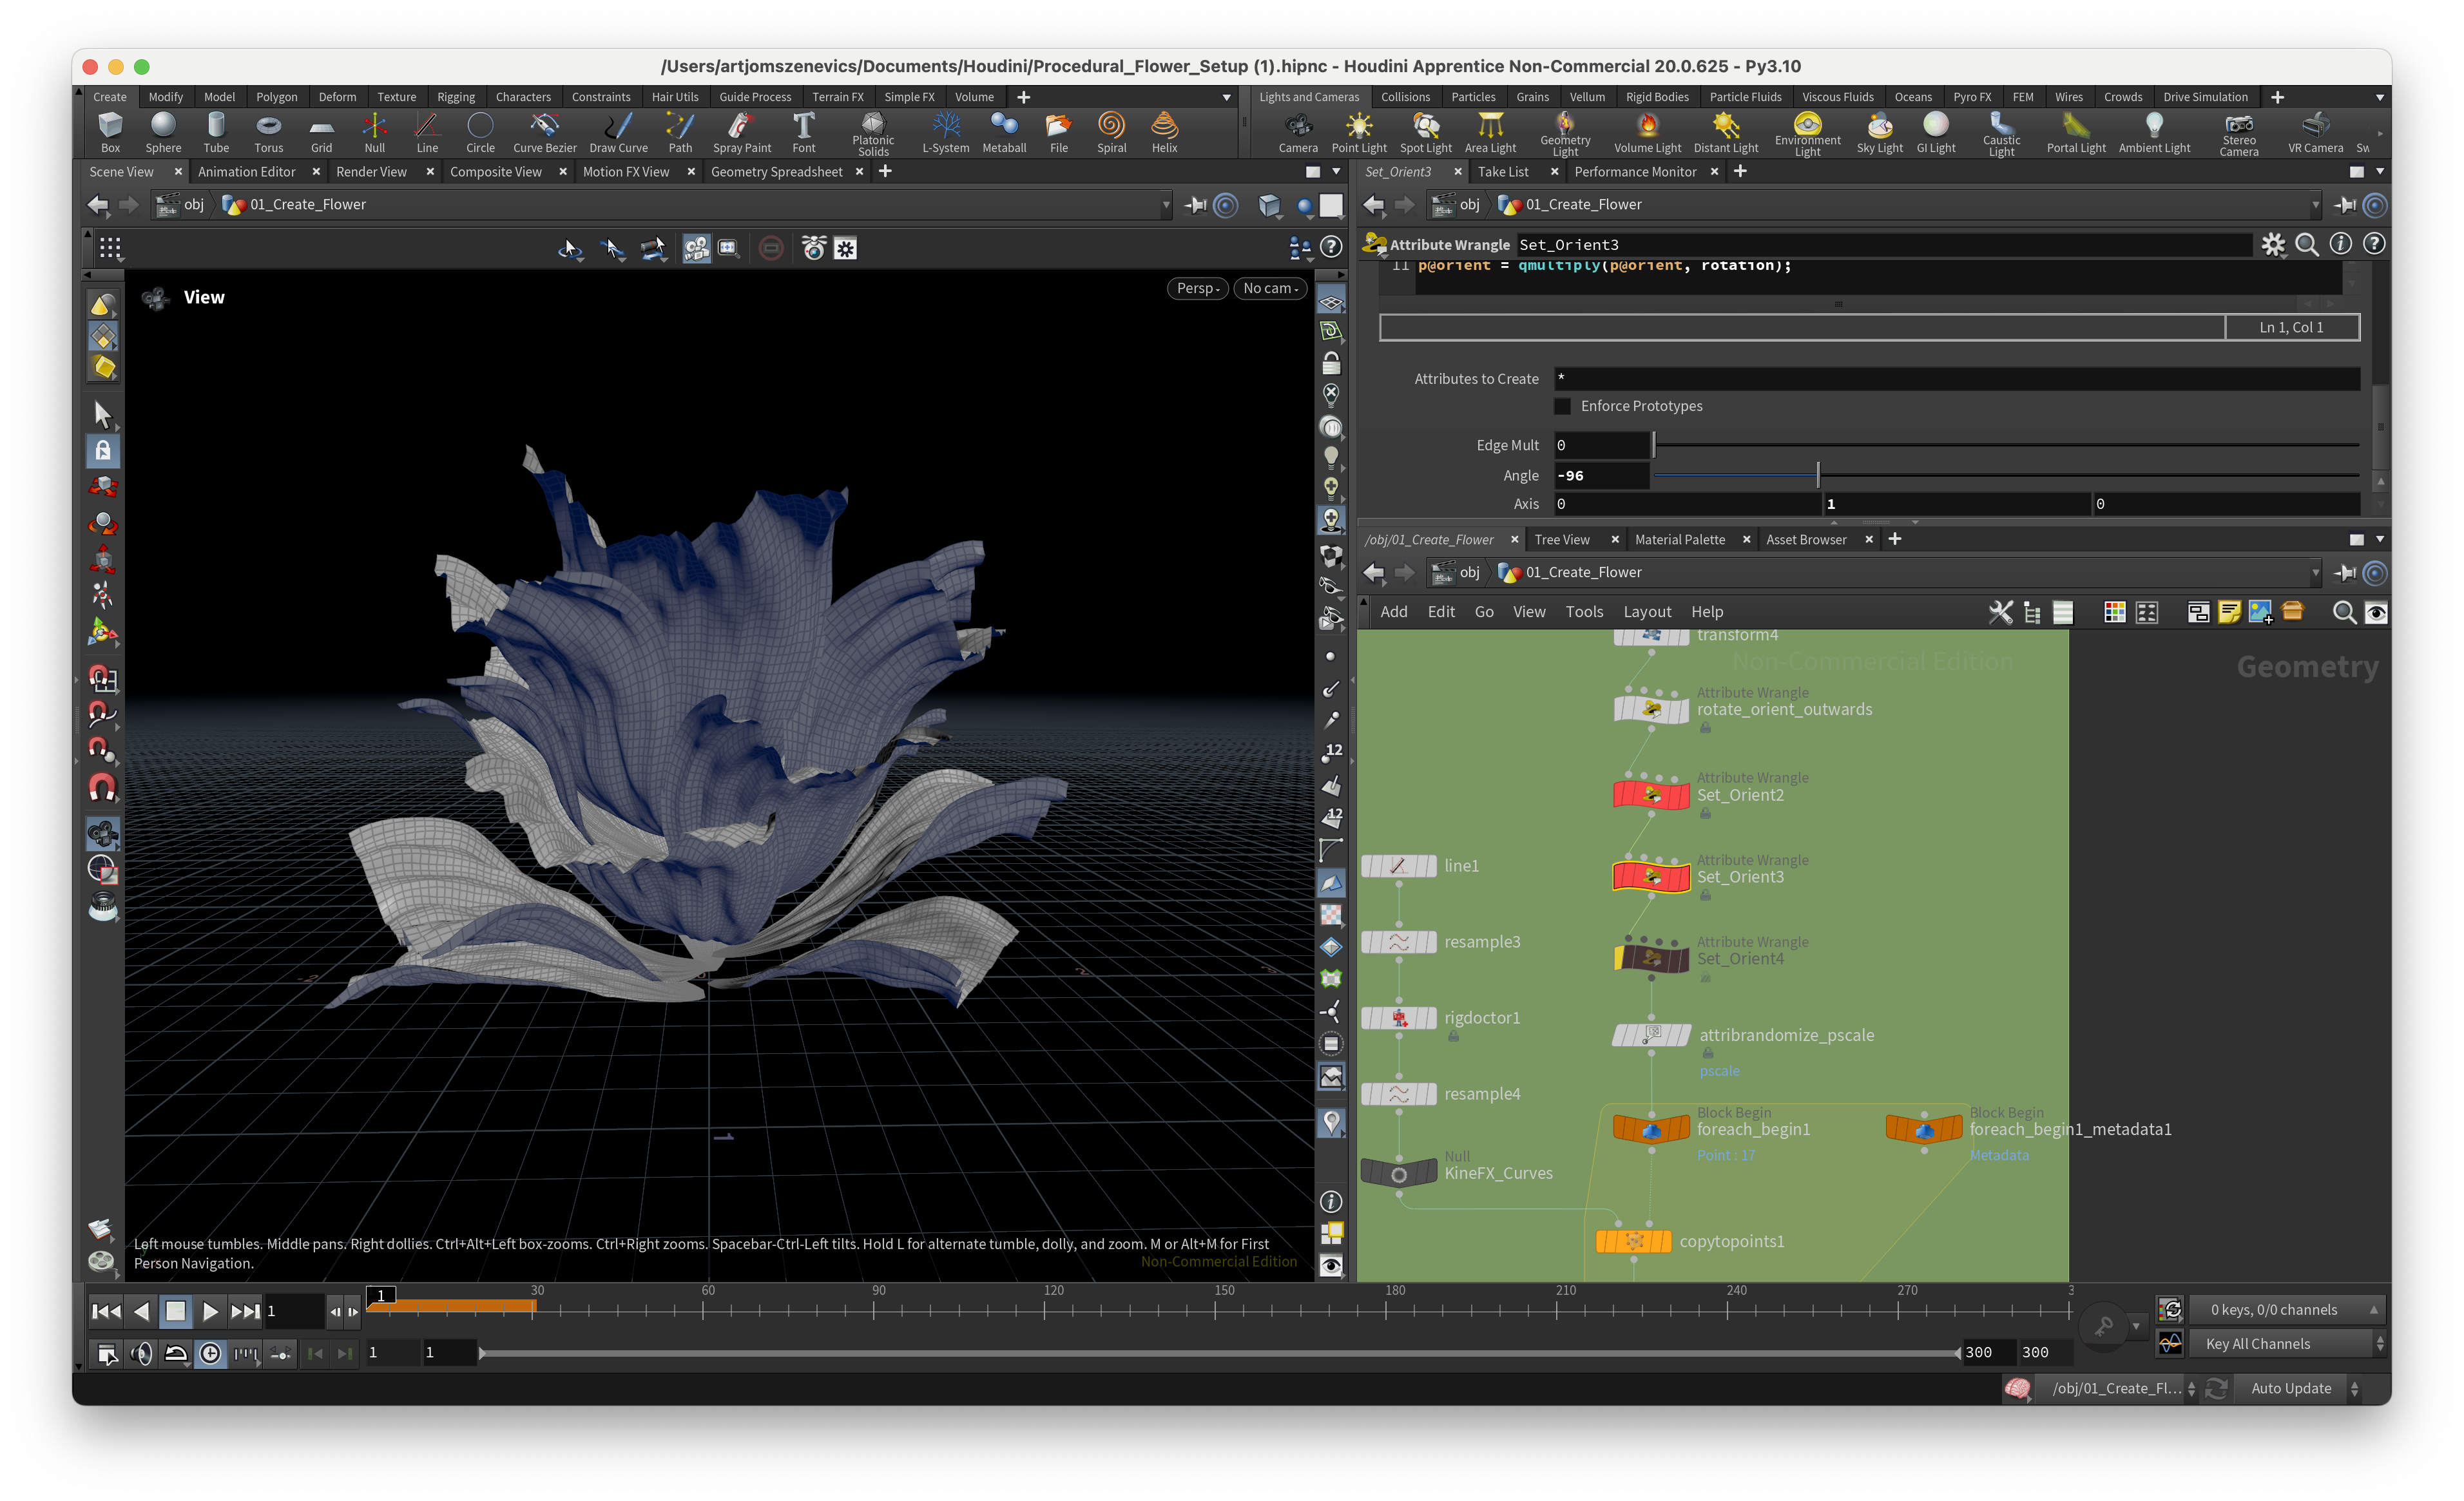This screenshot has width=2464, height=1501.
Task: Switch to the Geometry Spreadsheet tab
Action: click(x=776, y=172)
